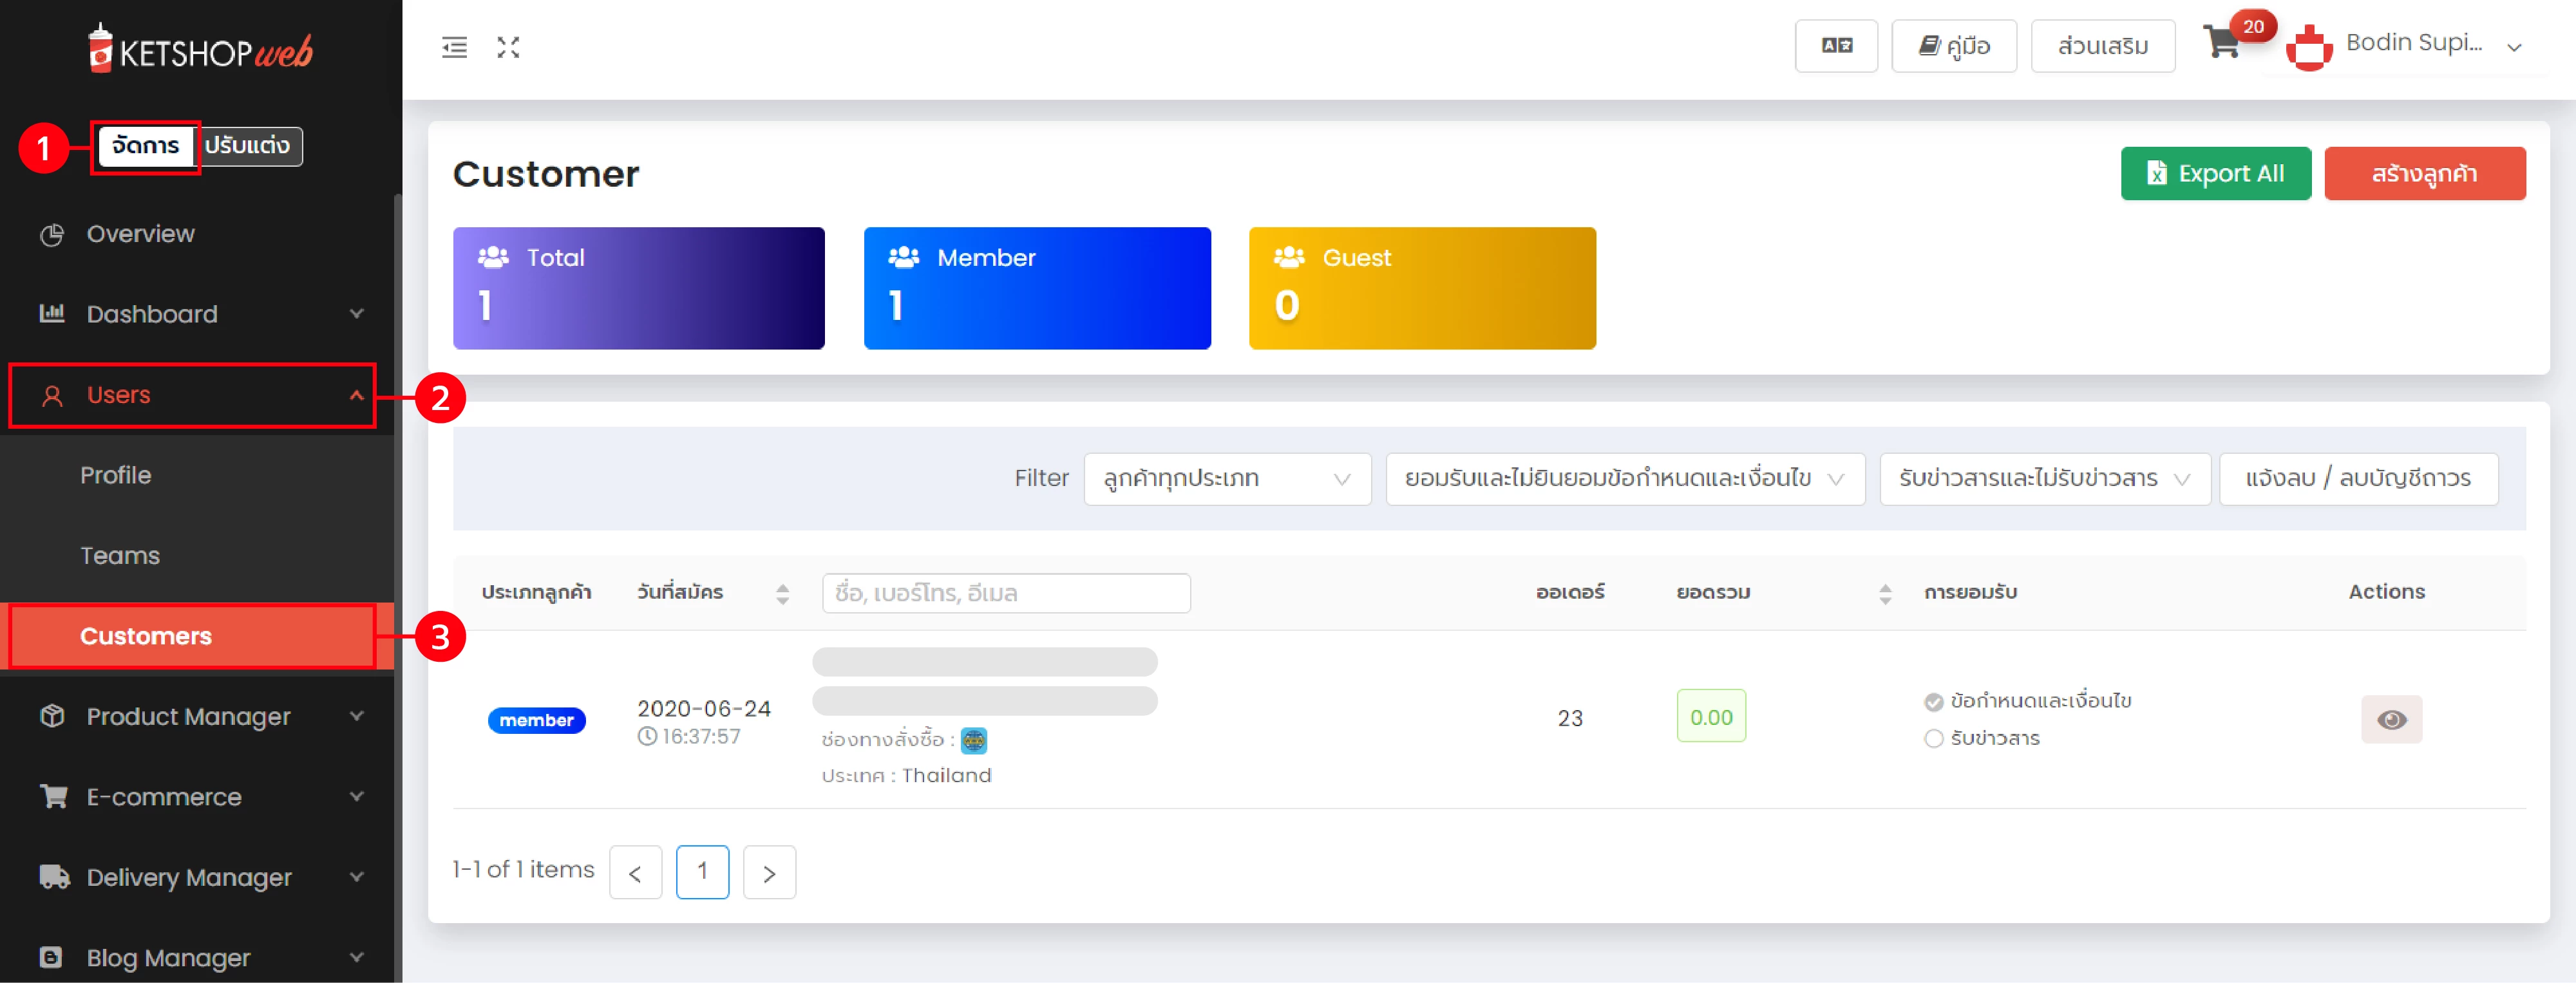Click the Export All button

click(2216, 174)
